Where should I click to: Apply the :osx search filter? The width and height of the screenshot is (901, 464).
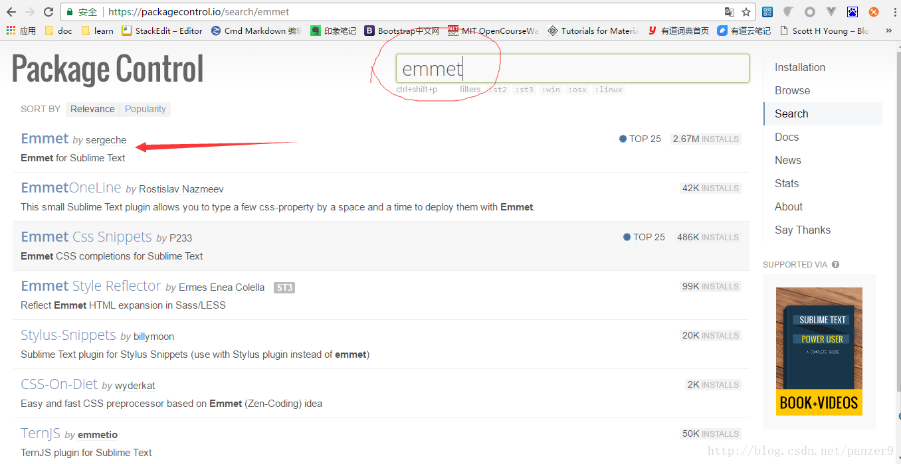click(577, 90)
